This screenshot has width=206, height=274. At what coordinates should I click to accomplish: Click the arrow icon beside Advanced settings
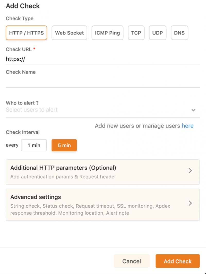(x=190, y=203)
